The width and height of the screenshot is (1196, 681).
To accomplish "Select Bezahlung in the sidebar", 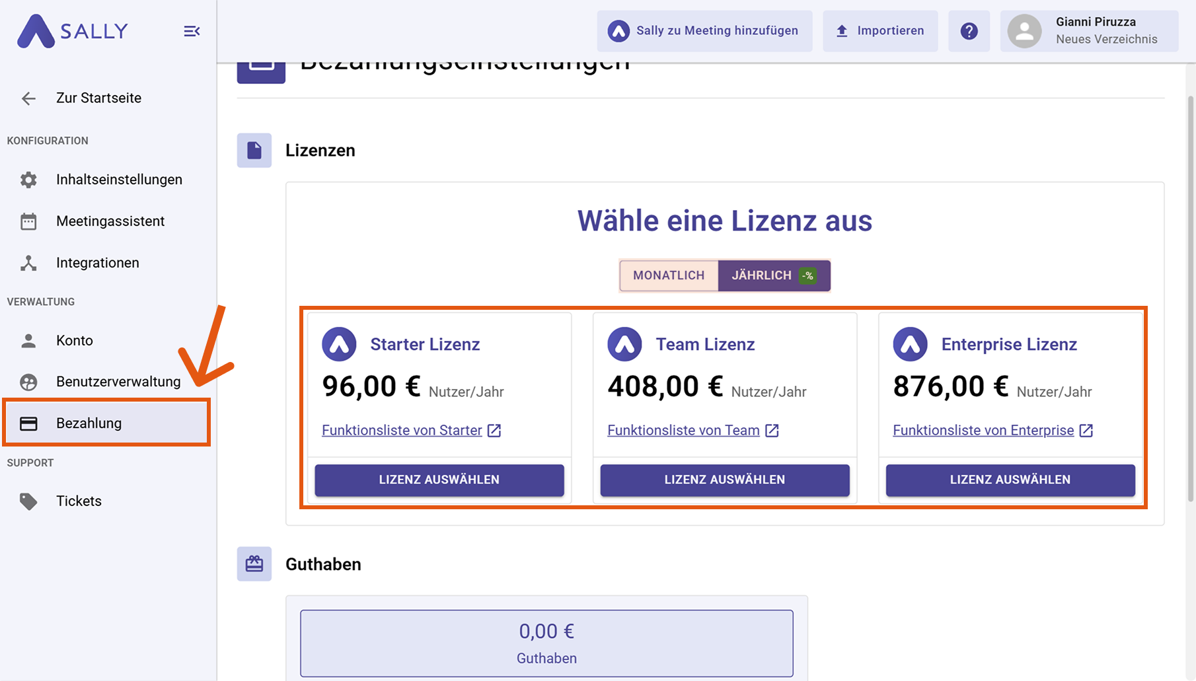I will 89,423.
